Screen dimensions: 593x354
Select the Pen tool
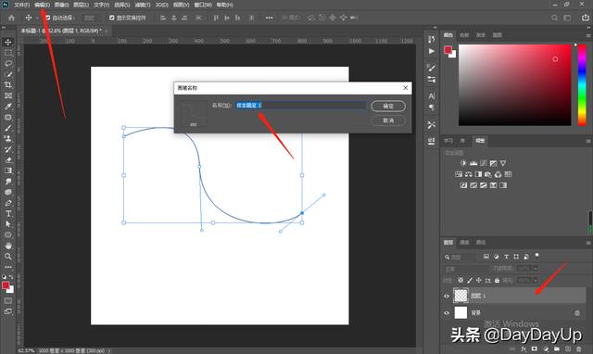8,203
